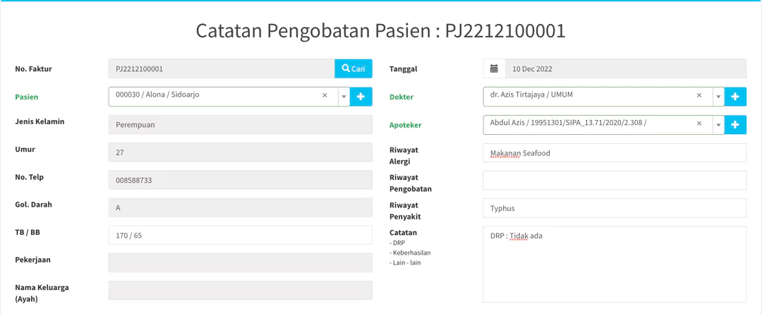Clear the selected Pasien with x

(x=325, y=95)
